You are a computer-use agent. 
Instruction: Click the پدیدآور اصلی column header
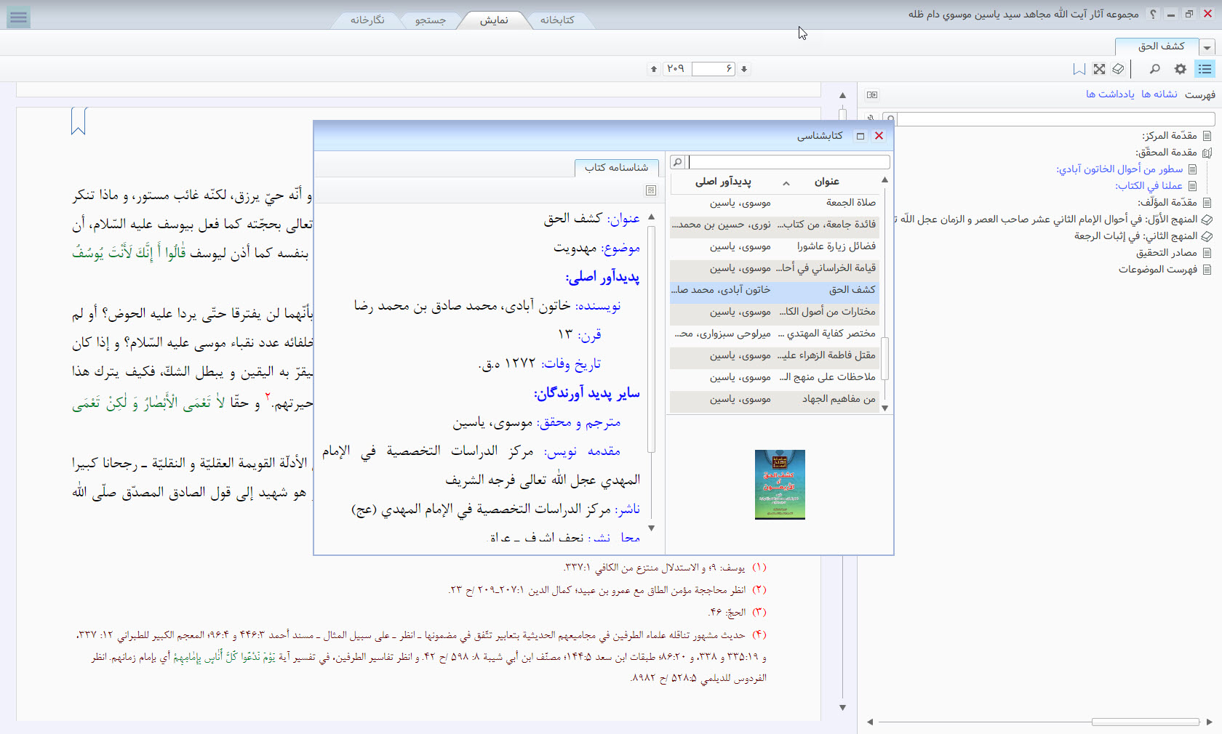tap(723, 182)
